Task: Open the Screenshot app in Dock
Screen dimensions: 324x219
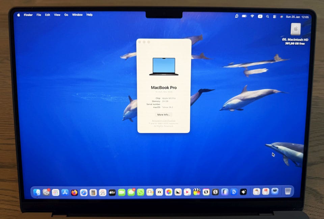Action: [159, 192]
